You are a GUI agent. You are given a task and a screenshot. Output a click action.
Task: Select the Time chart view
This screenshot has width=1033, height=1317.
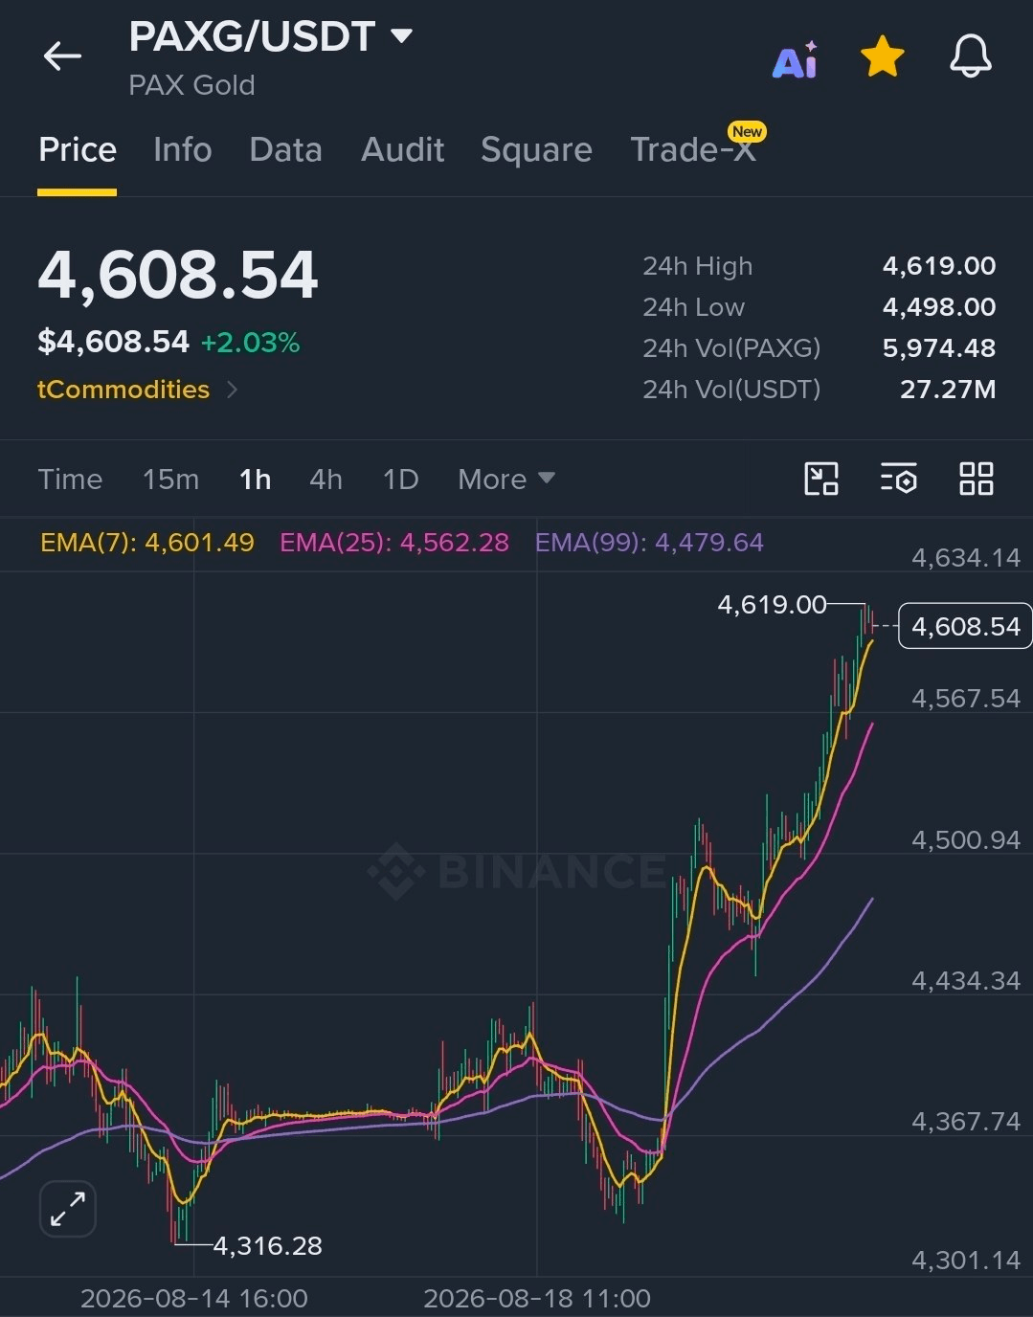tap(70, 479)
